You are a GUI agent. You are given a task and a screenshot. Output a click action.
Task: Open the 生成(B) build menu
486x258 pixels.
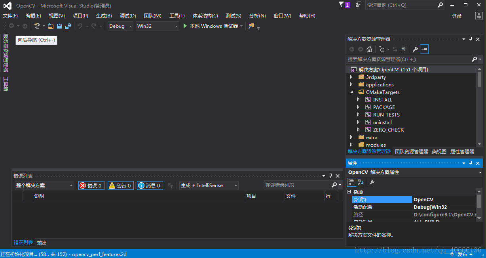pyautogui.click(x=104, y=16)
